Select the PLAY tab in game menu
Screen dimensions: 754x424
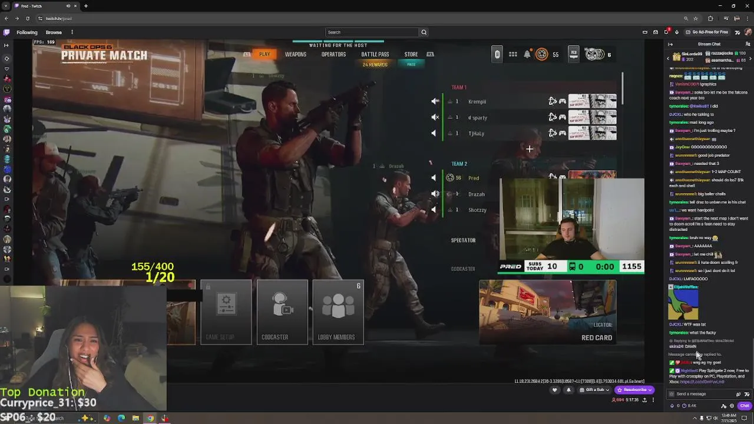[x=264, y=54]
